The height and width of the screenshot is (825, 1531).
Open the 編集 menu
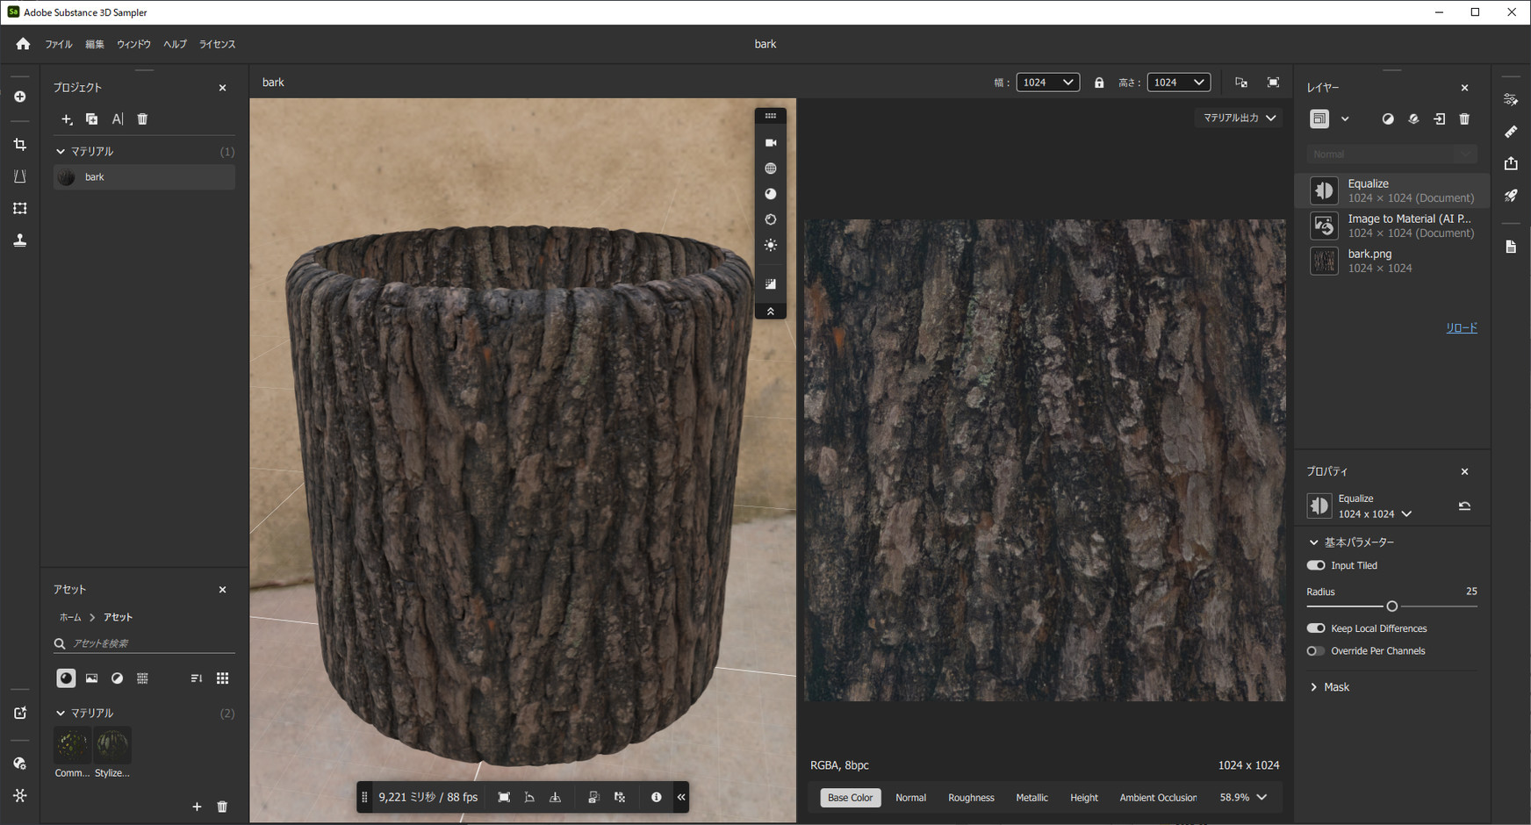[x=95, y=44]
